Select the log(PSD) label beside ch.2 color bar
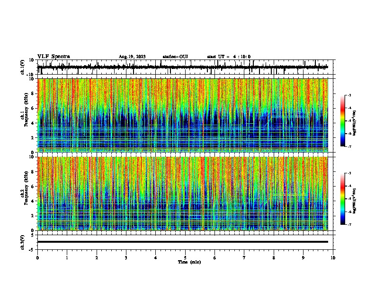 point(355,201)
